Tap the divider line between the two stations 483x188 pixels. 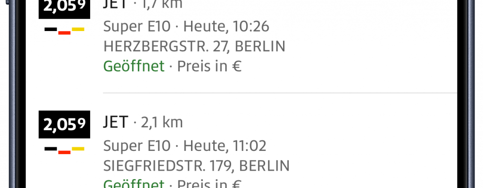[x=280, y=93]
